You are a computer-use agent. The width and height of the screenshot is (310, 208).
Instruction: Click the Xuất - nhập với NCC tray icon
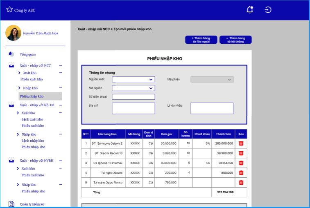(x=11, y=65)
